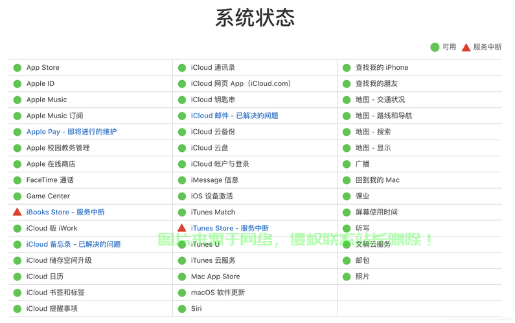Viewport: 515px width, 323px height.
Task: Click green dot beside 屏幕使用时间
Action: (347, 213)
